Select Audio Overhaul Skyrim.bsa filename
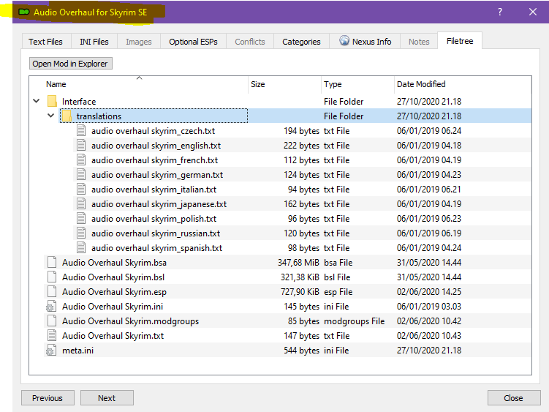 coord(115,263)
